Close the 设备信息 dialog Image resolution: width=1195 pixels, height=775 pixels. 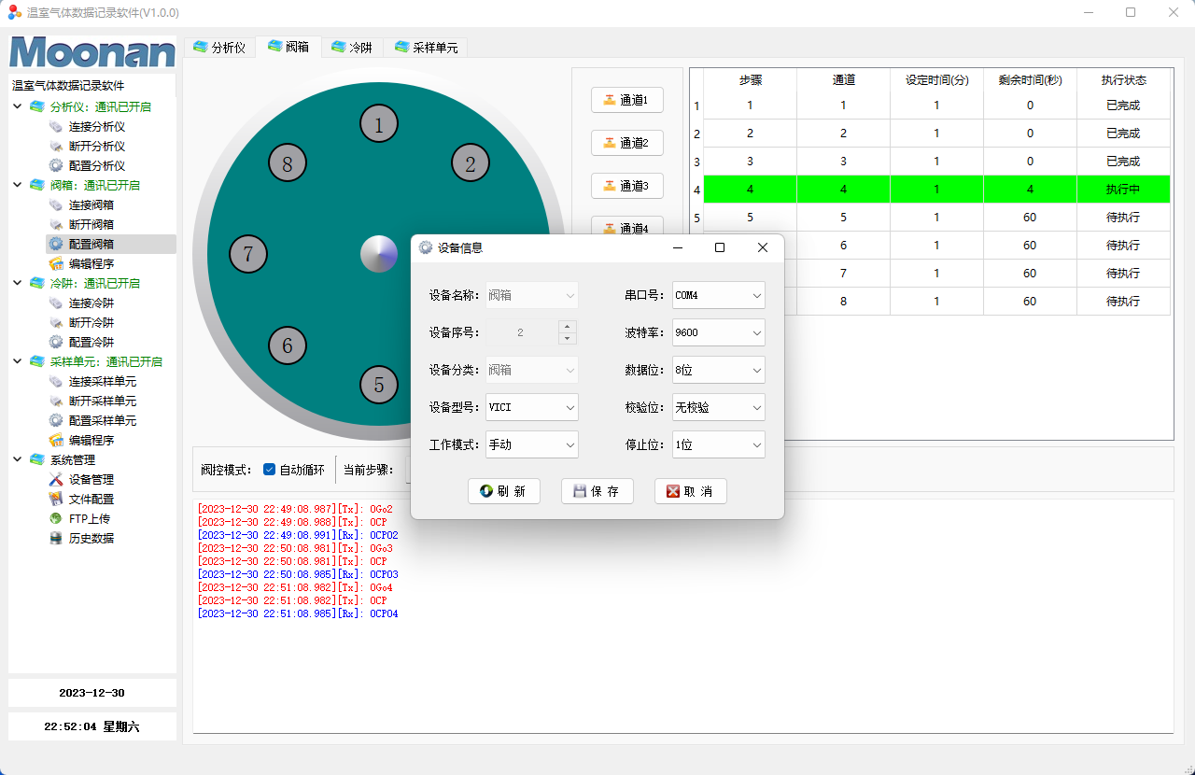click(763, 247)
